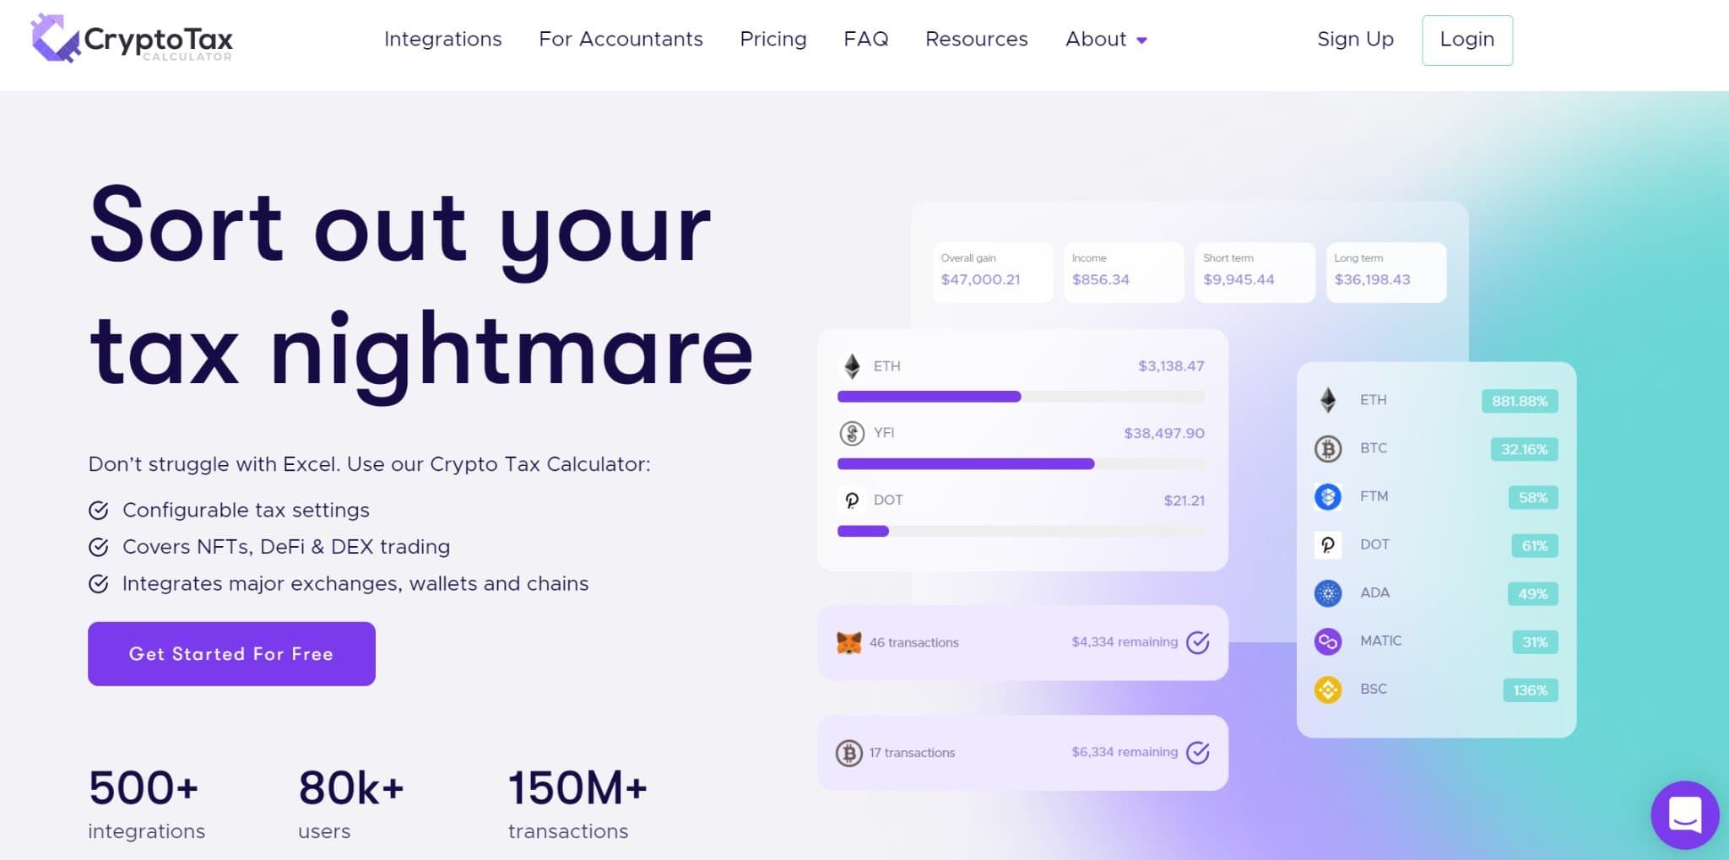Click the Bitcoin icon beside 17 transactions
This screenshot has height=860, width=1729.
[x=848, y=752]
